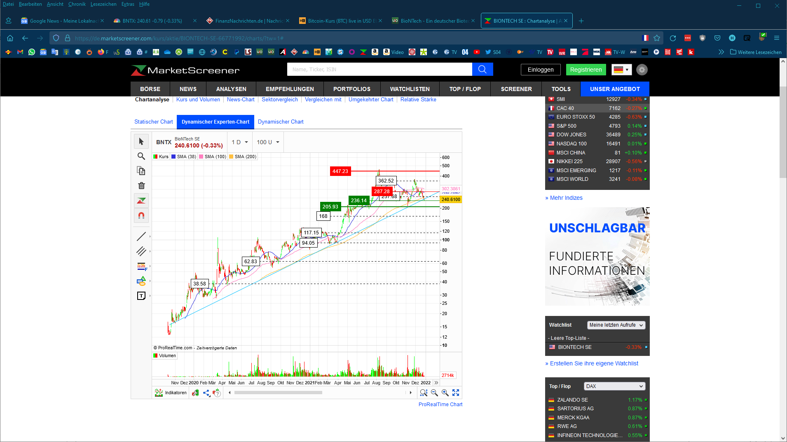Screen dimensions: 787x442
Task: Select the cursor/pointer tool in chart toolbar
Action: pyautogui.click(x=141, y=141)
